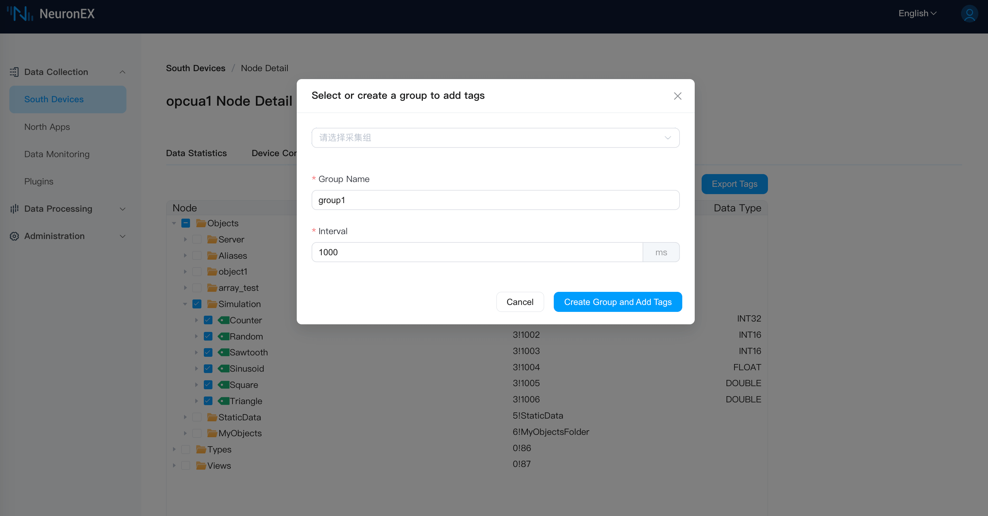Close the group selection dialog
The image size is (988, 516).
point(677,96)
